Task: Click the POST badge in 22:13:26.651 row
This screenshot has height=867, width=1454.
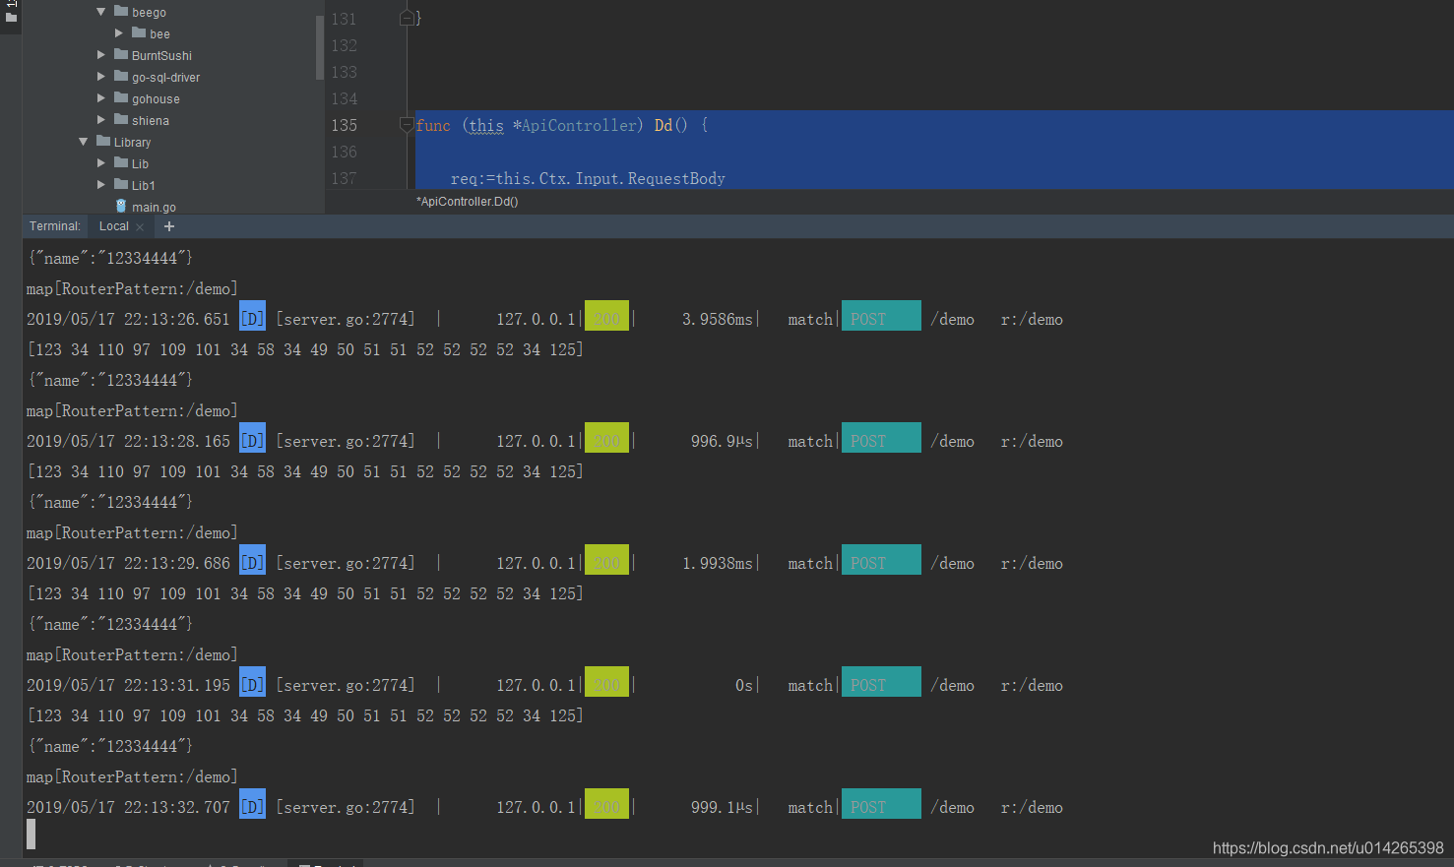Action: [x=881, y=316]
